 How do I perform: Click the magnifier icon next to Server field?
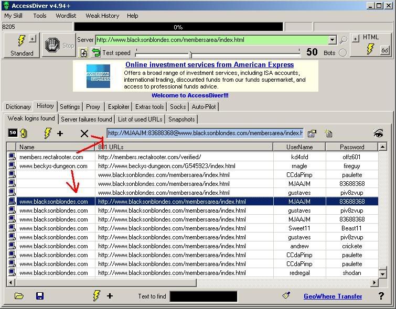[344, 40]
